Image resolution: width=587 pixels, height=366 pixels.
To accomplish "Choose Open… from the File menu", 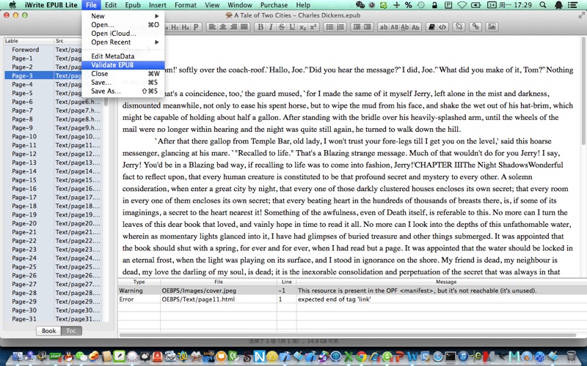I will click(123, 25).
